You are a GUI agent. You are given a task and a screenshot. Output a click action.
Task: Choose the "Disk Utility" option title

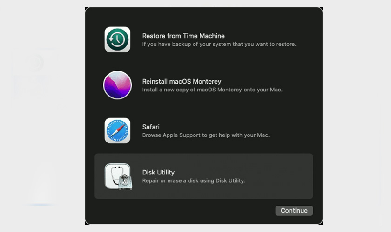coord(158,172)
